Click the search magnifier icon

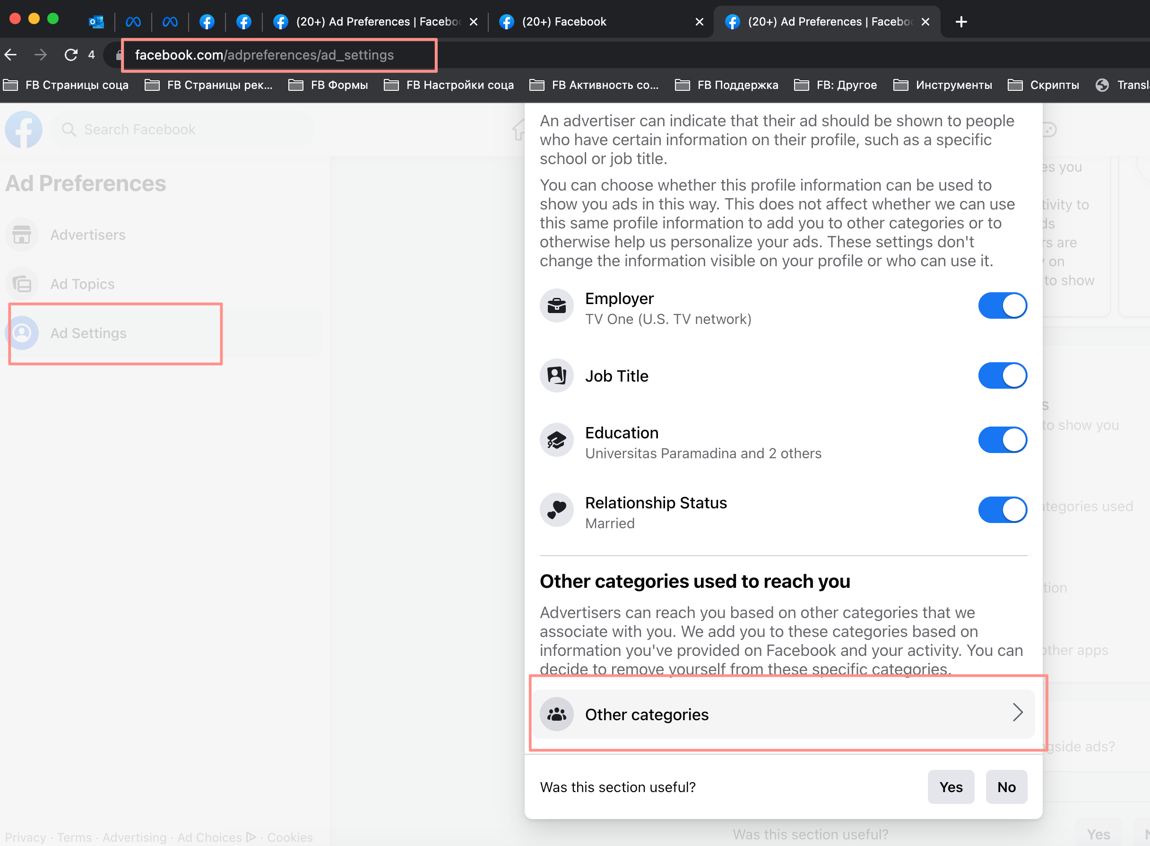tap(69, 130)
